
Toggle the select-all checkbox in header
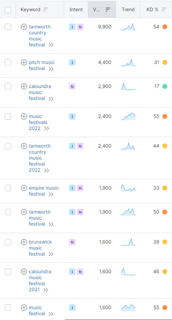(8, 10)
